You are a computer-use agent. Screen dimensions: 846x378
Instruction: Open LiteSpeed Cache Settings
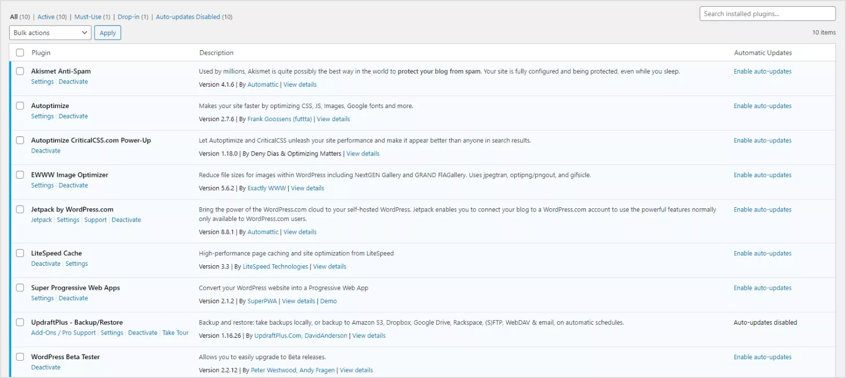[77, 264]
